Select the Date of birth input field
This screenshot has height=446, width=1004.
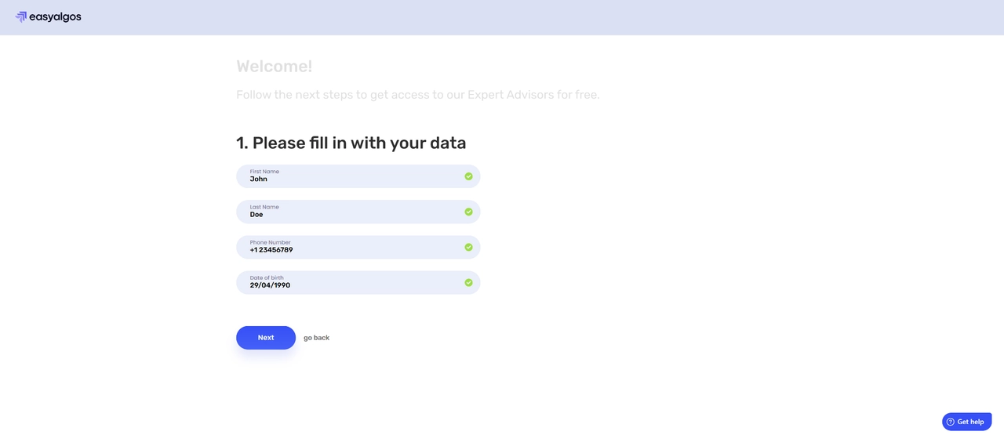point(353,283)
